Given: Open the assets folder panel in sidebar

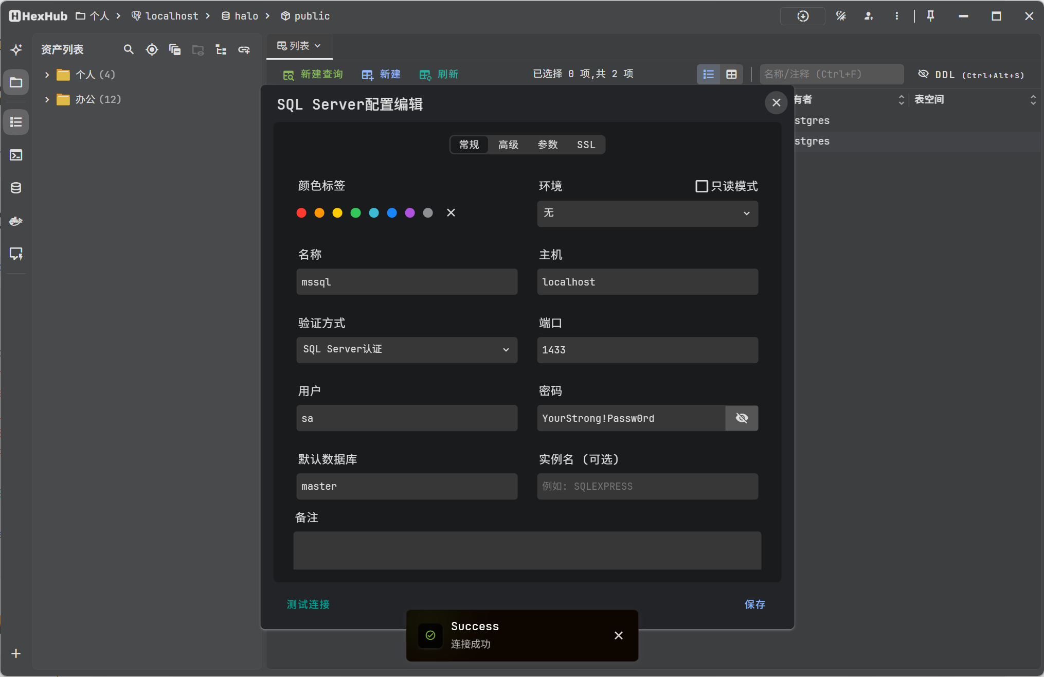Looking at the screenshot, I should click(16, 82).
